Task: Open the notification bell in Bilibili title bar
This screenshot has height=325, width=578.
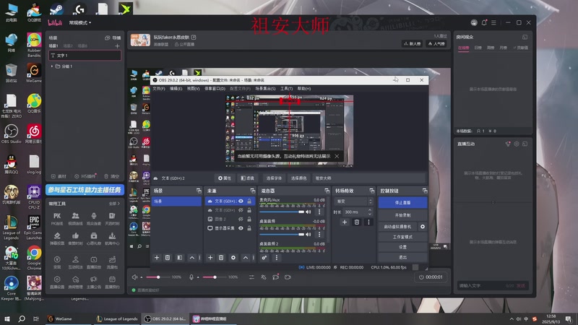Action: (x=484, y=22)
